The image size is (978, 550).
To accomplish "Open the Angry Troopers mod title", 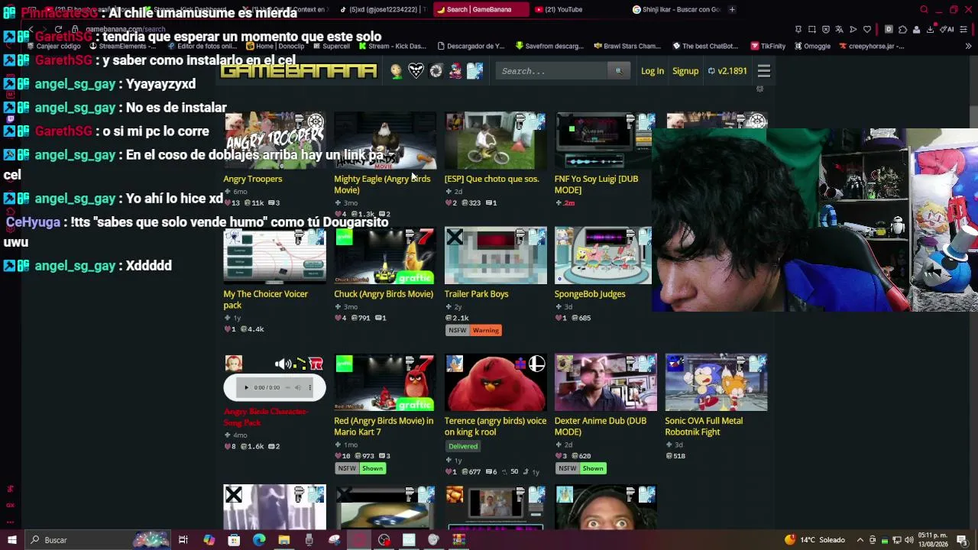I will (253, 179).
